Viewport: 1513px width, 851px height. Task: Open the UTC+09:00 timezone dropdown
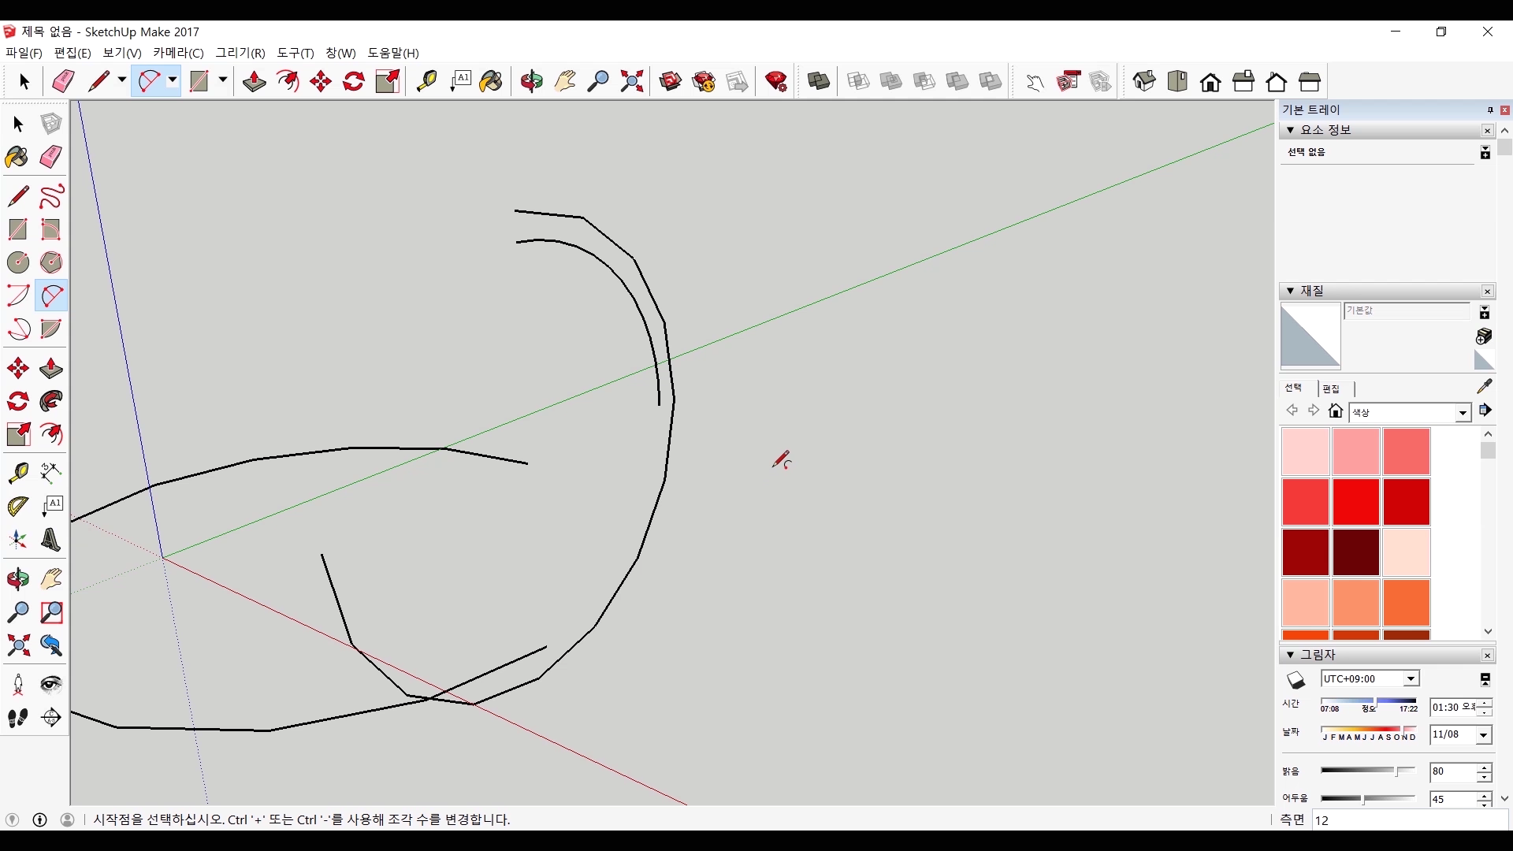click(x=1411, y=678)
